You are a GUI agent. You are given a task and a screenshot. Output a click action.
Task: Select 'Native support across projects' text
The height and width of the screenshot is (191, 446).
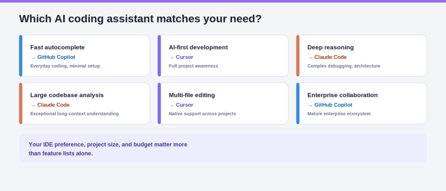click(202, 114)
